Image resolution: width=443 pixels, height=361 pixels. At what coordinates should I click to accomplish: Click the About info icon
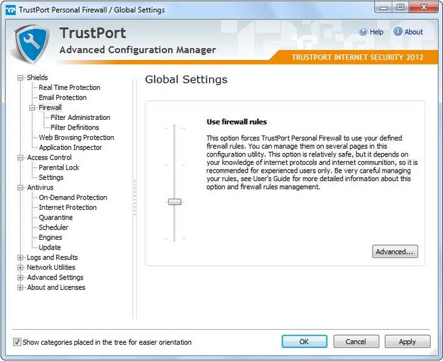point(398,32)
